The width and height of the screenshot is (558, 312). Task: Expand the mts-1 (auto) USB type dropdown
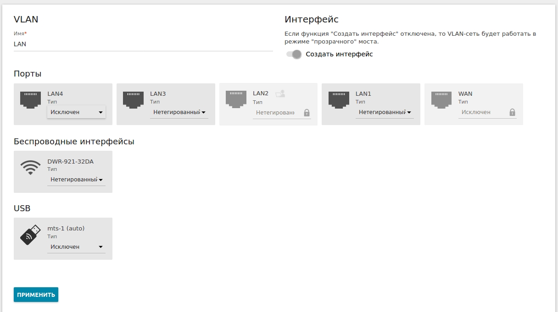pyautogui.click(x=76, y=247)
